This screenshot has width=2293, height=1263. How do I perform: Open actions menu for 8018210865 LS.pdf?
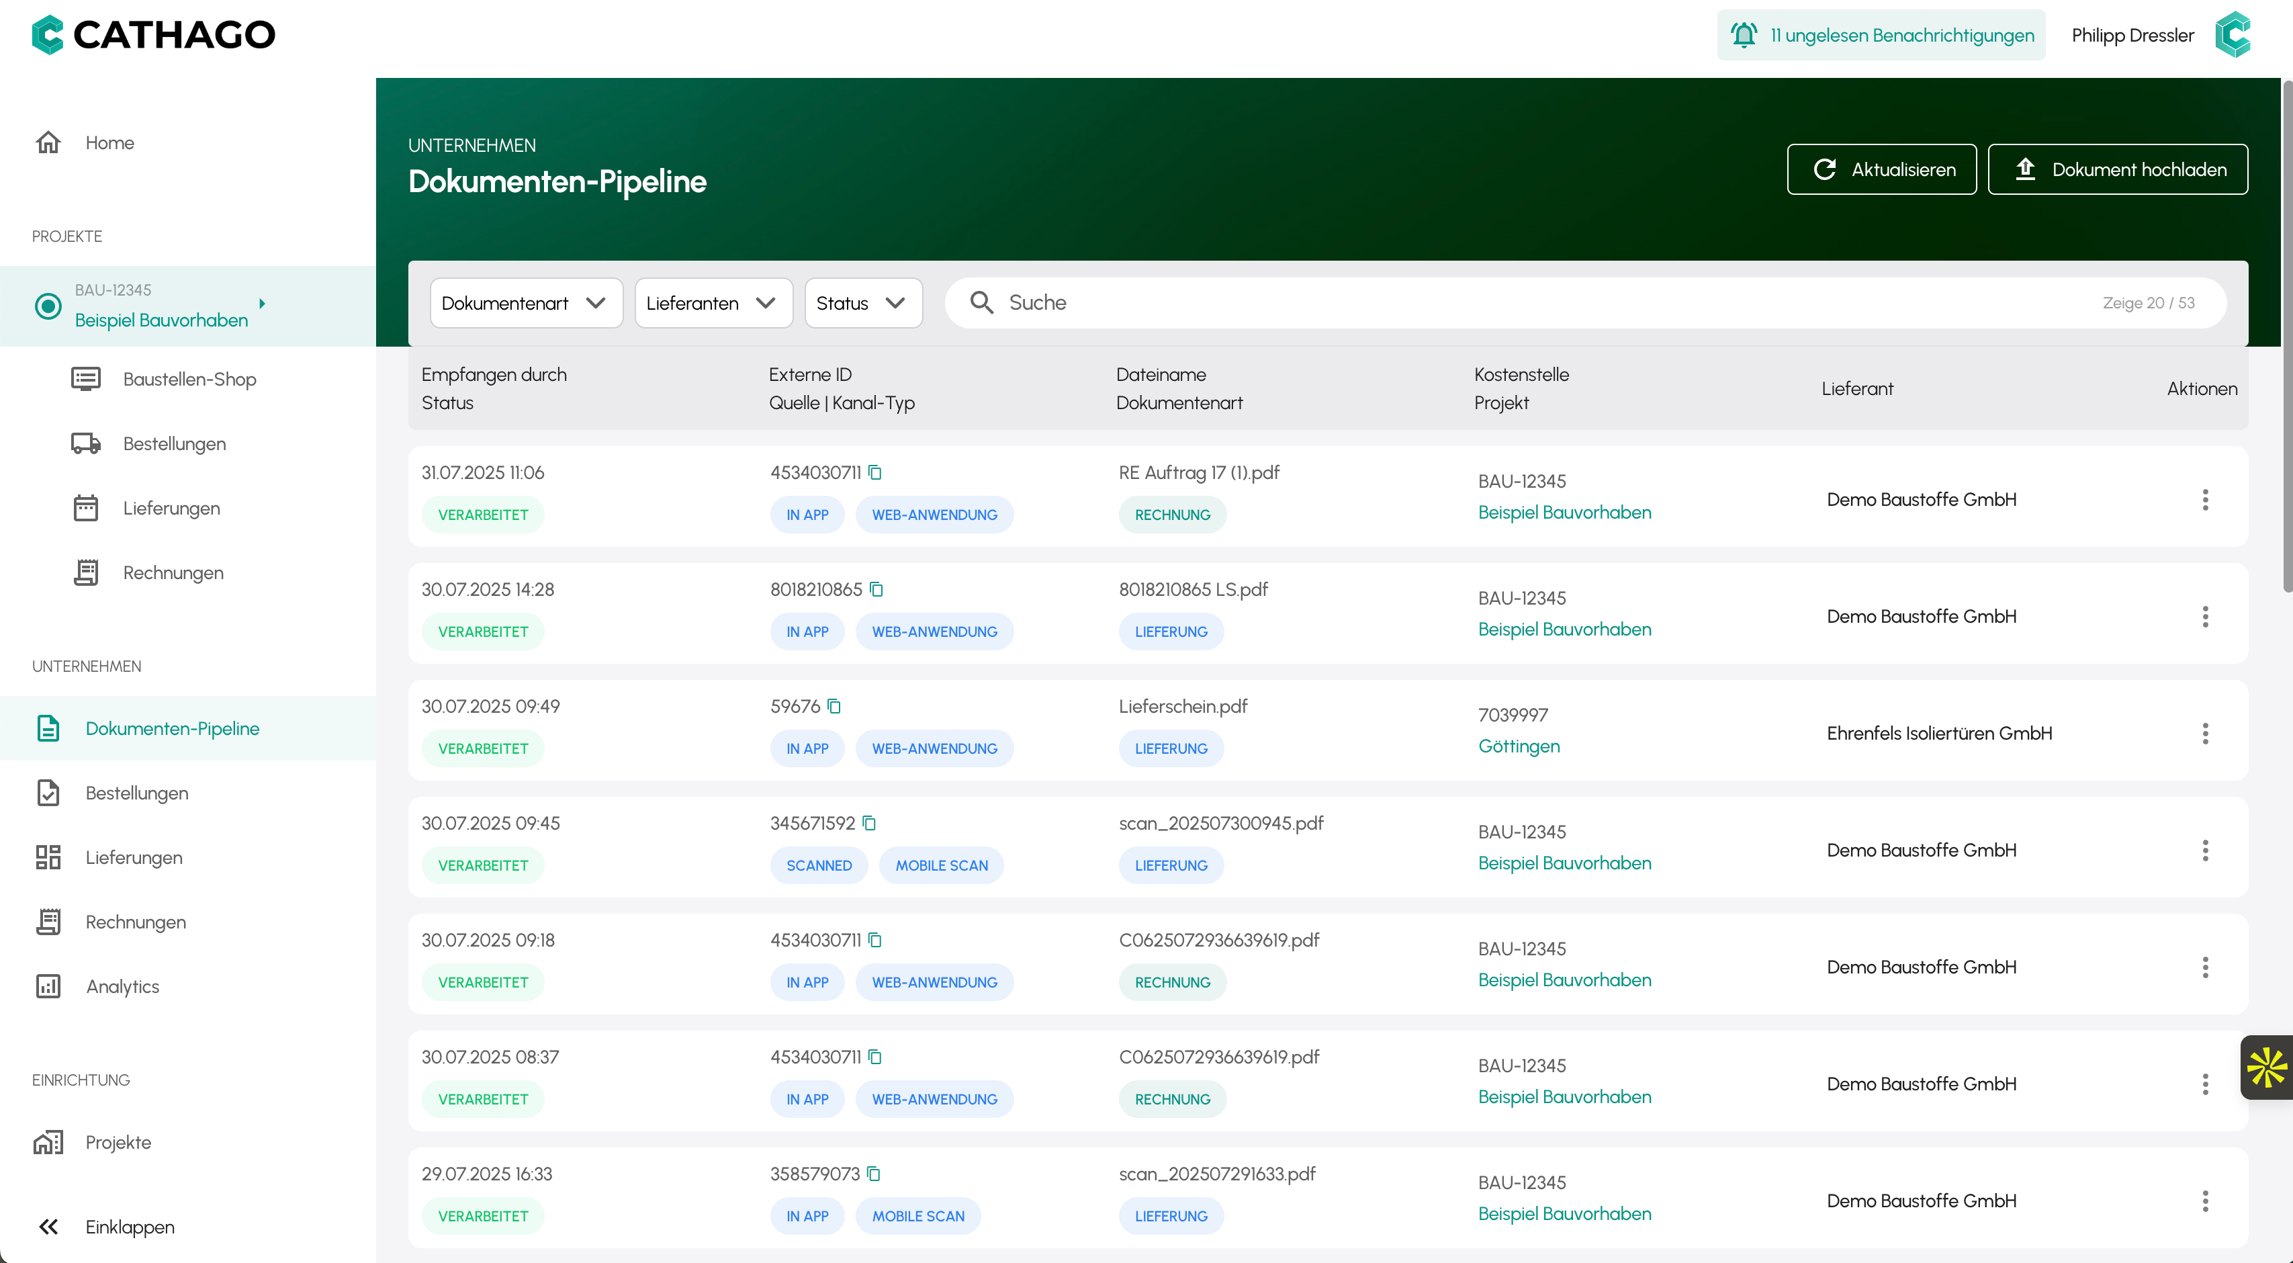click(2205, 616)
